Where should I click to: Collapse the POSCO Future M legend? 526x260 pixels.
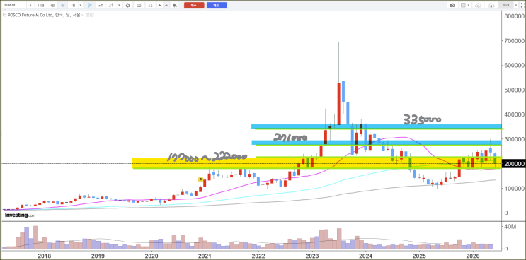5,15
